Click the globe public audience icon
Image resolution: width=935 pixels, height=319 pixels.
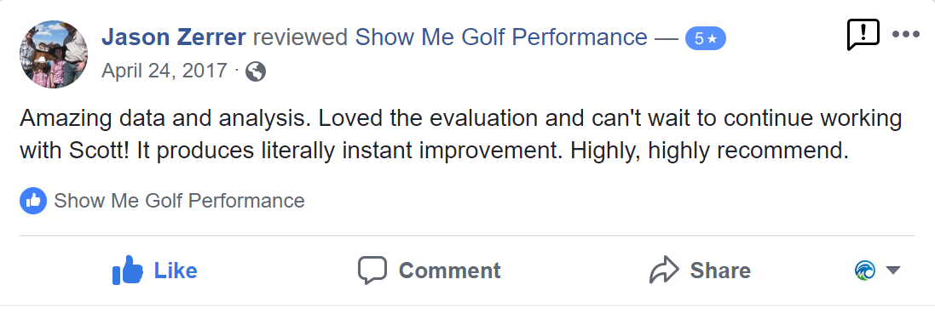255,72
